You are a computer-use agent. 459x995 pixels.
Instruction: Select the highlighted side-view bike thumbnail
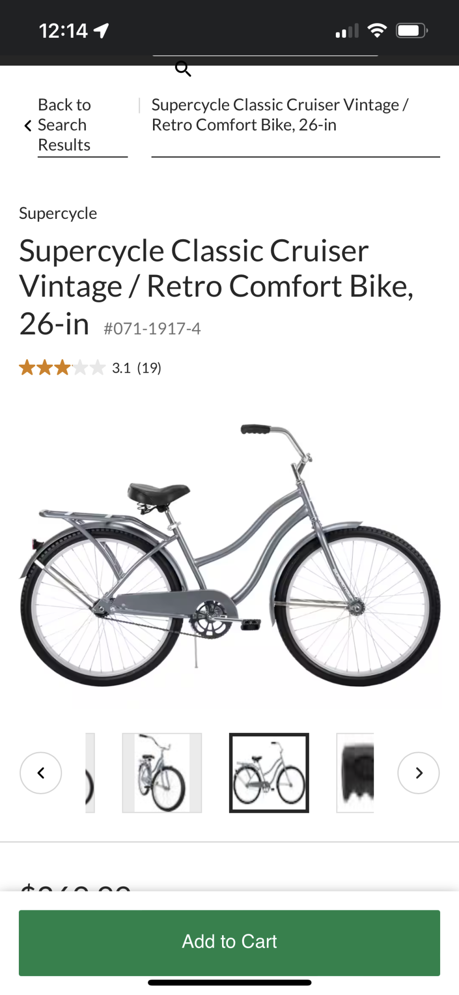click(269, 773)
